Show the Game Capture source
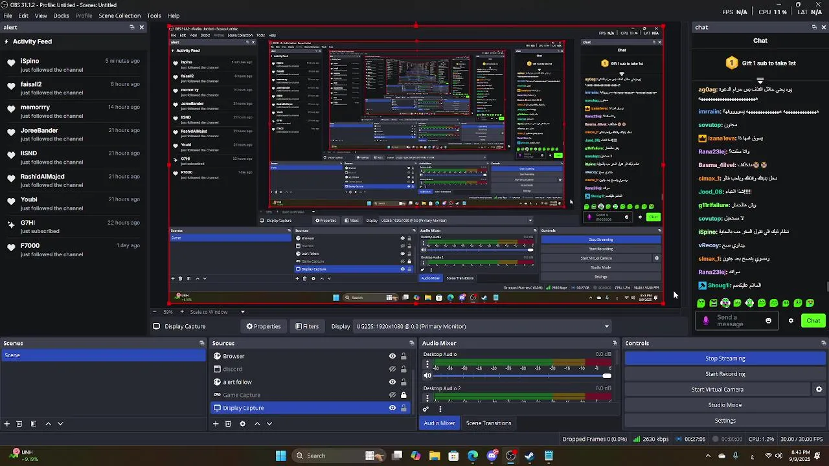Viewport: 829px width, 466px height. [x=392, y=395]
